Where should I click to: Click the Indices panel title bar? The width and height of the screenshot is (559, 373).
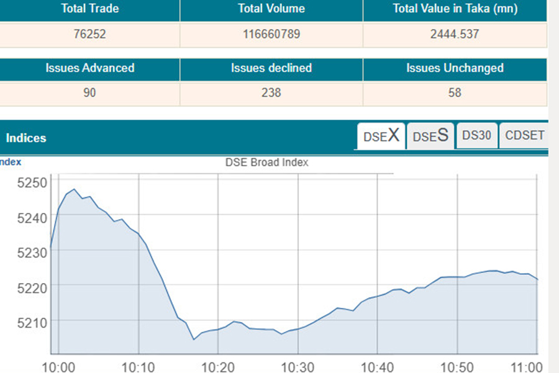coord(26,138)
